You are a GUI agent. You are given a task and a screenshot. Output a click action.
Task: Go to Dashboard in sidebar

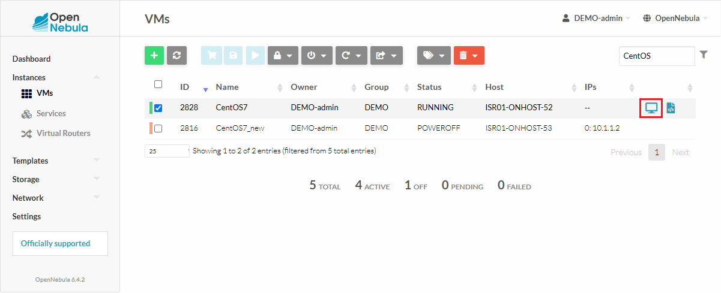[x=31, y=59]
